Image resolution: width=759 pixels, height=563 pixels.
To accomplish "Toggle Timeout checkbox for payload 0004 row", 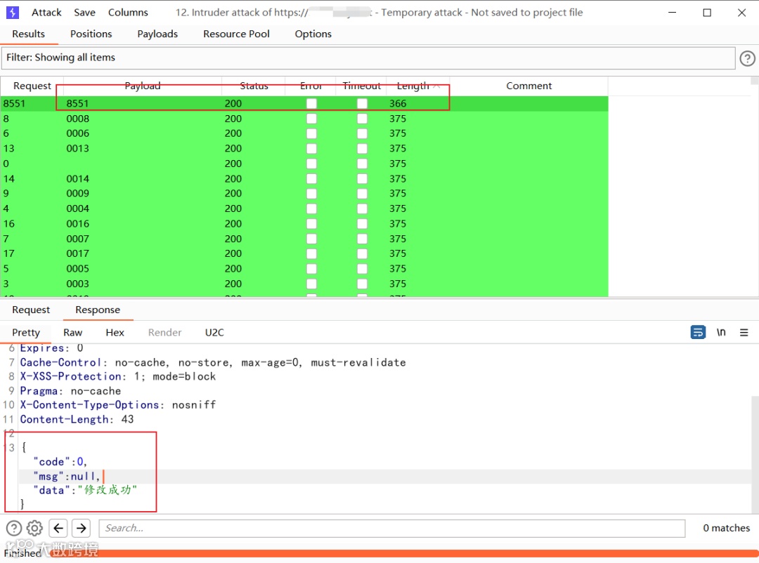I will coord(362,208).
